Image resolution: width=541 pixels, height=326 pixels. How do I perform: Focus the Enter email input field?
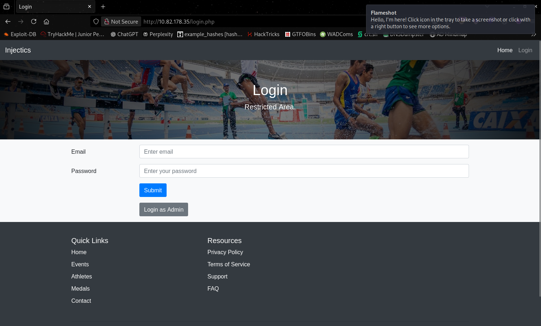(304, 152)
